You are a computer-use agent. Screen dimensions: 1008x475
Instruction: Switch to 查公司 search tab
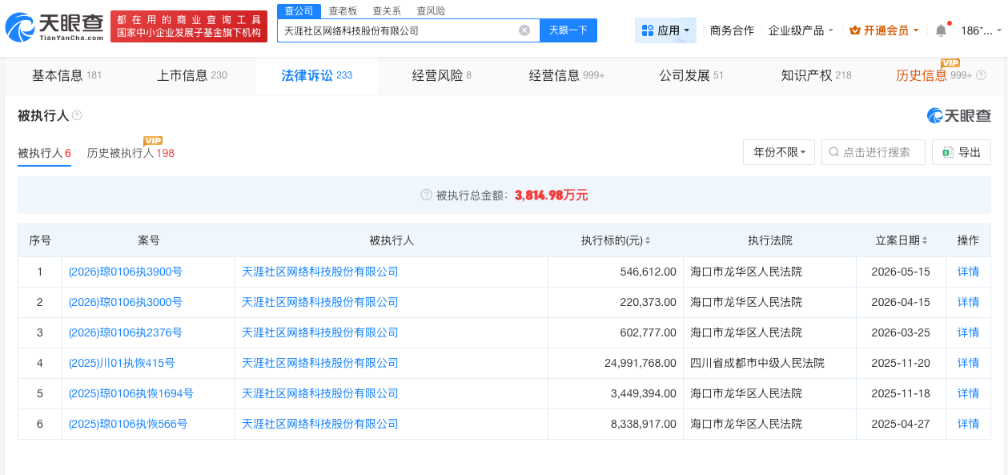point(299,10)
